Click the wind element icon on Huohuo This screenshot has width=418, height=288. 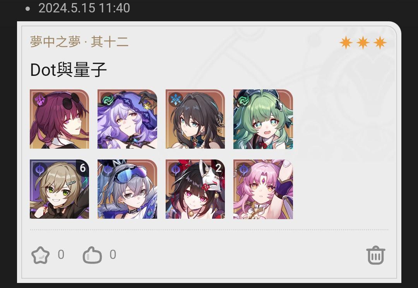point(243,99)
